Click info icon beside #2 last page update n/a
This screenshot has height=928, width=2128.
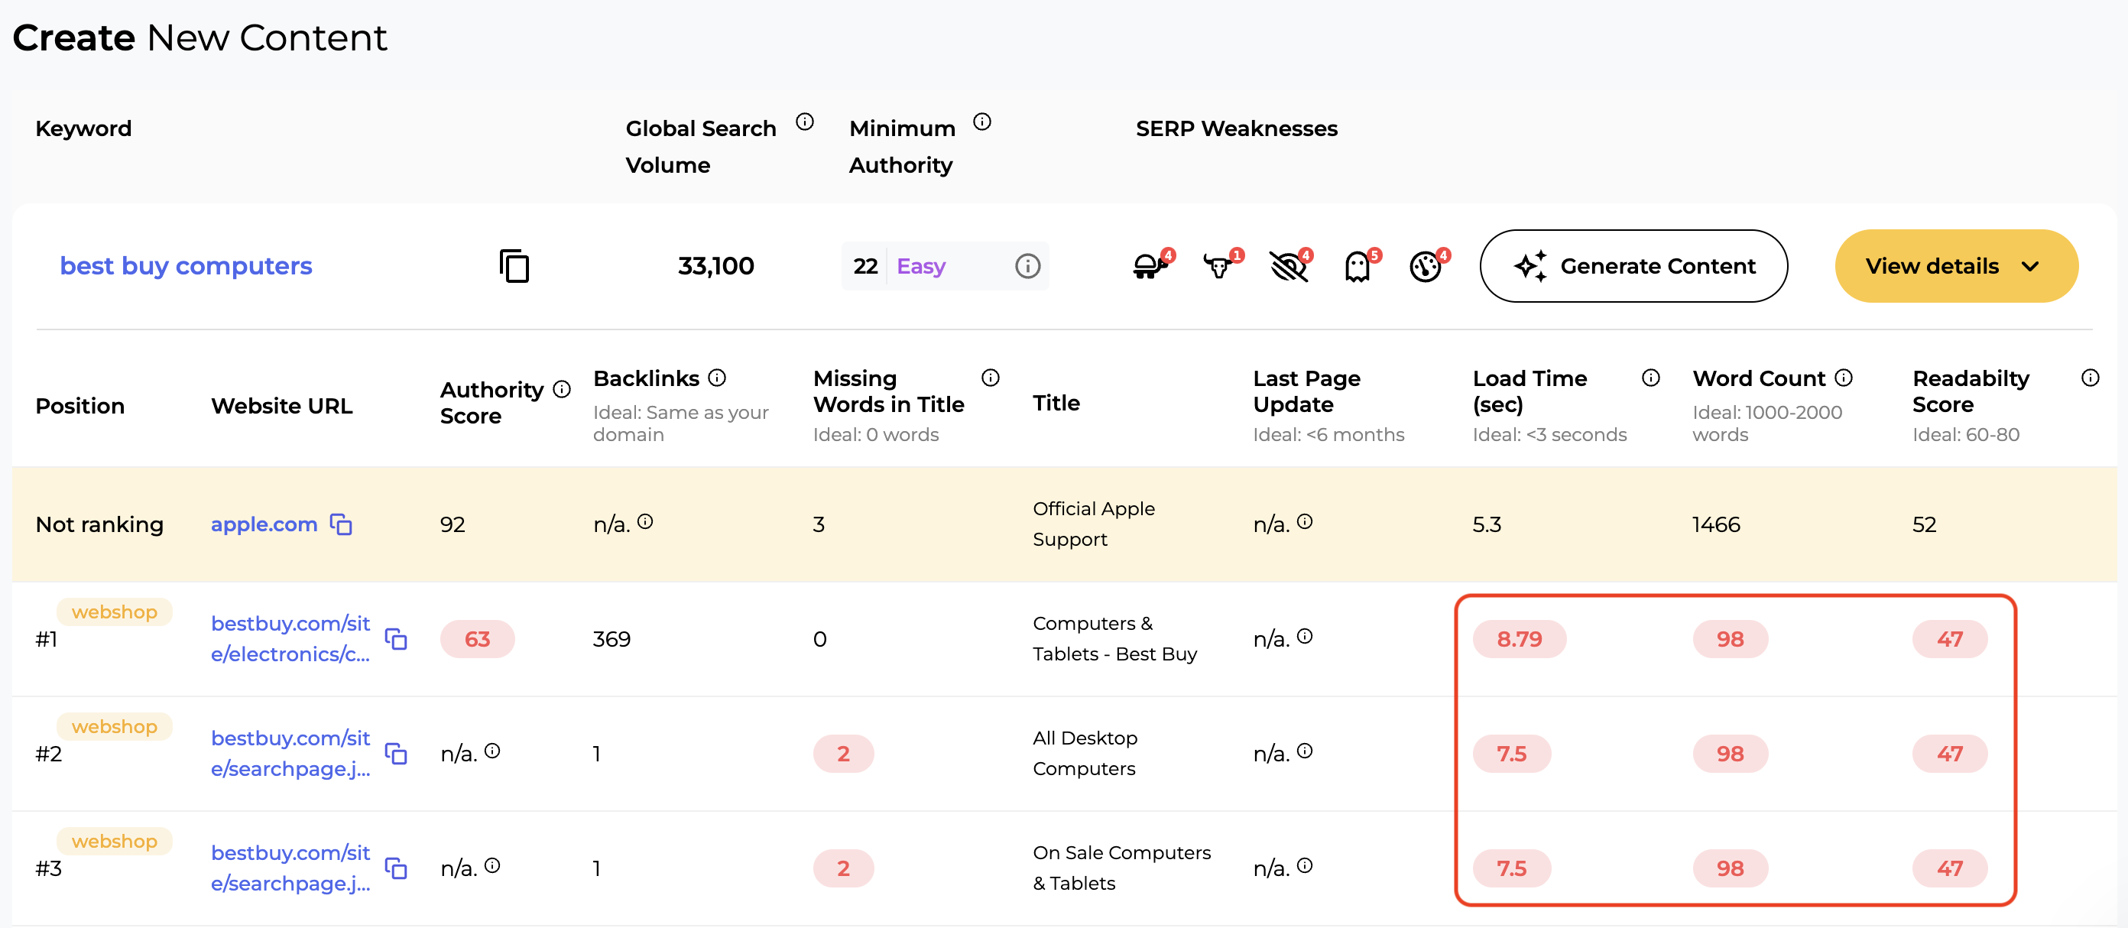tap(1304, 751)
